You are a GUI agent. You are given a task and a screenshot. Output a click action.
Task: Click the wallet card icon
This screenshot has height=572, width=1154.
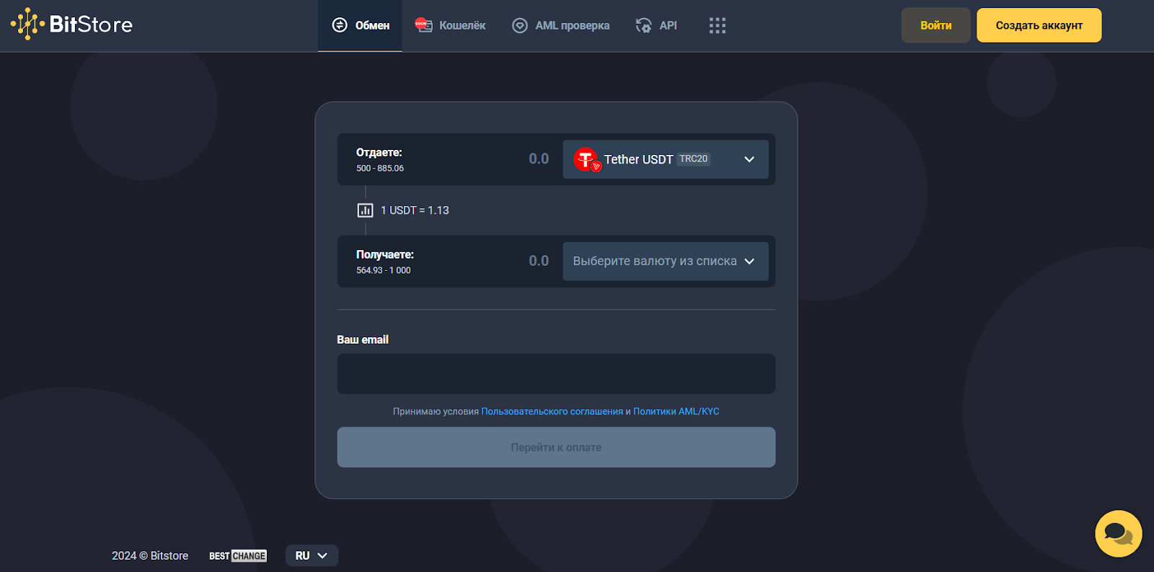[423, 25]
